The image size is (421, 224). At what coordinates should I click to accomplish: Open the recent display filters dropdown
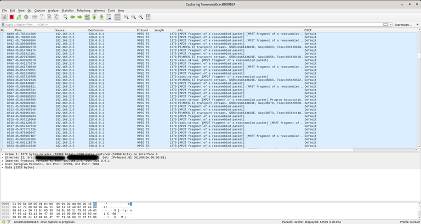pos(391,25)
